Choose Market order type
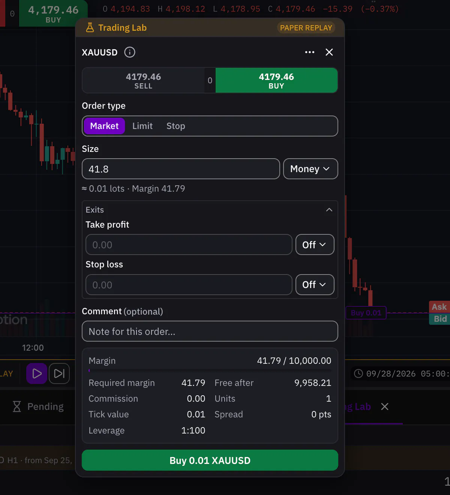The height and width of the screenshot is (495, 450). [104, 126]
